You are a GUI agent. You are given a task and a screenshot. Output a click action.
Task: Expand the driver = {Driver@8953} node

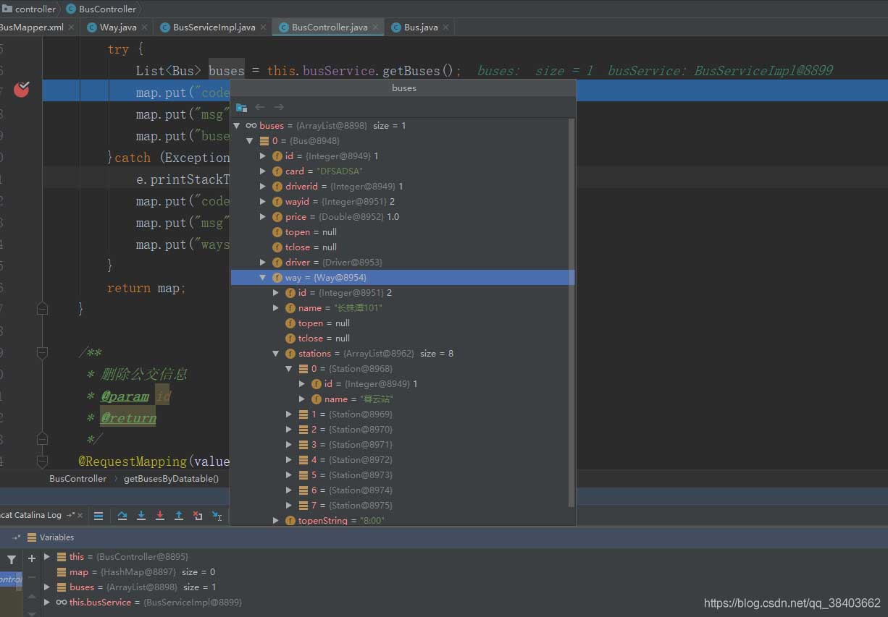(263, 263)
